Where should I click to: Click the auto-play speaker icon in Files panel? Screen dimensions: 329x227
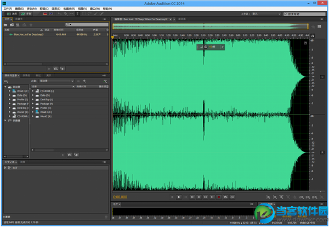[x=63, y=69]
